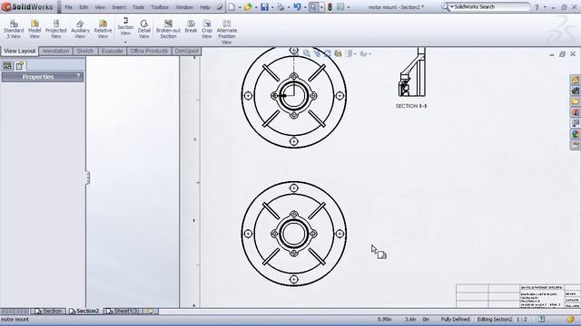581x326 pixels.
Task: Select the Model View tool
Action: tap(34, 29)
